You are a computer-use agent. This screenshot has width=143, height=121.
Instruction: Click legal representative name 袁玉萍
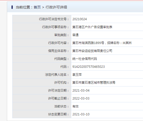[77, 75]
